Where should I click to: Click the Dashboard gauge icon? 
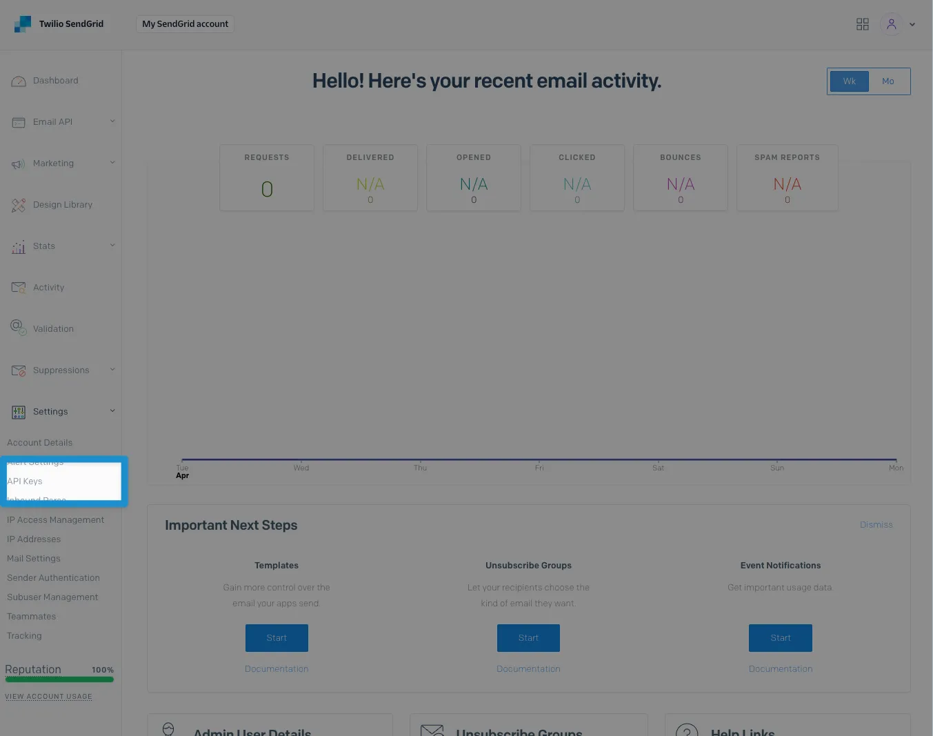[19, 81]
